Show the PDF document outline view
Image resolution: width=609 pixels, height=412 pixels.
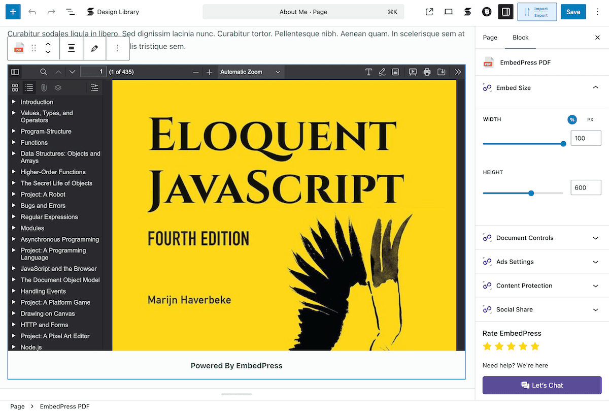coord(29,88)
